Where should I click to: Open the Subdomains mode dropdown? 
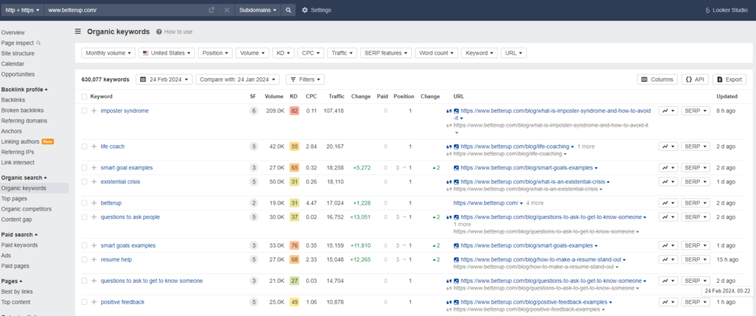[x=258, y=10]
